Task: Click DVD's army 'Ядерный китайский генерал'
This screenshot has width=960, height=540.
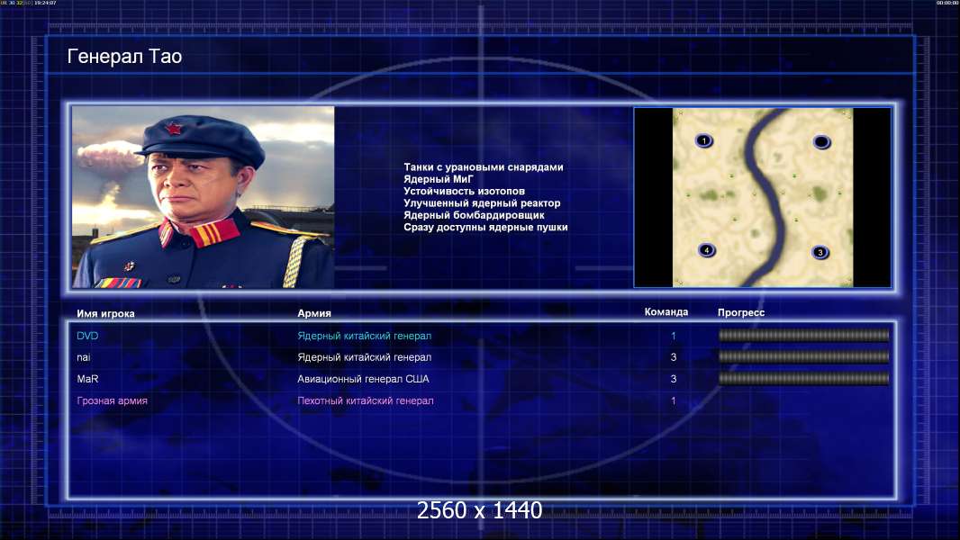Action: [365, 336]
